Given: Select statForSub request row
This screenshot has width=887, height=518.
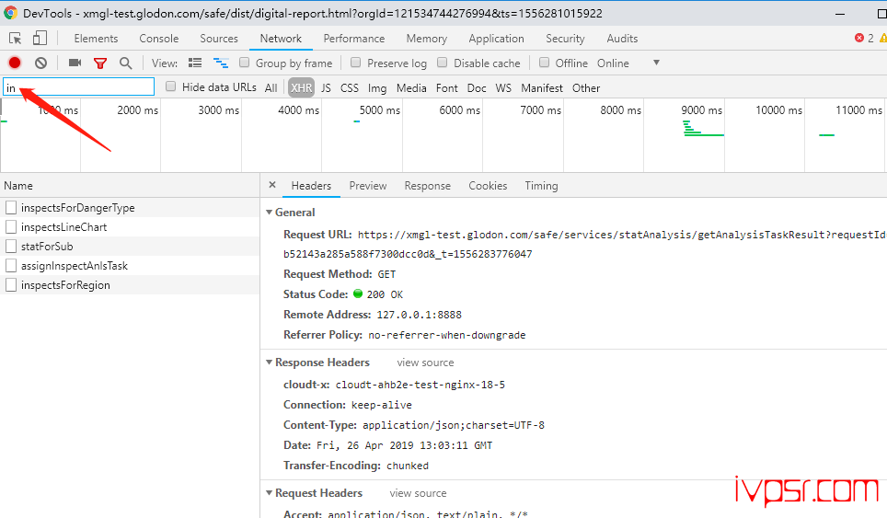Looking at the screenshot, I should tap(130, 246).
